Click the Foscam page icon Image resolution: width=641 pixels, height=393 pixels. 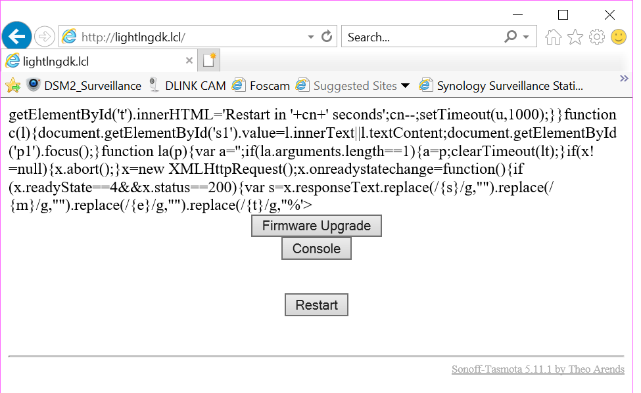[x=239, y=85]
